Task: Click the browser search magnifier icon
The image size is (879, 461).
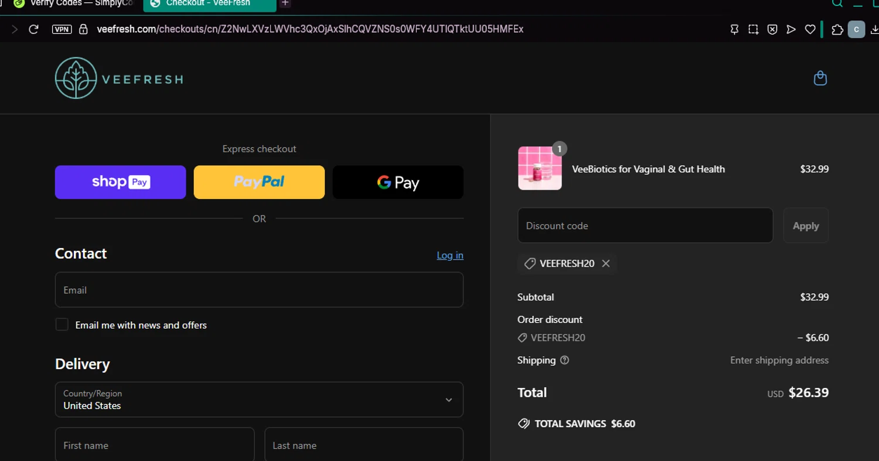Action: pos(837,3)
